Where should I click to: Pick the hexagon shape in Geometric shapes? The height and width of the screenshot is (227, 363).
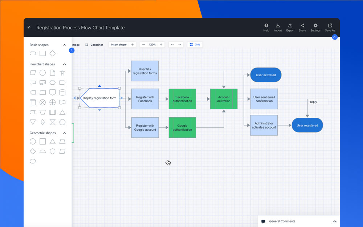click(53, 151)
